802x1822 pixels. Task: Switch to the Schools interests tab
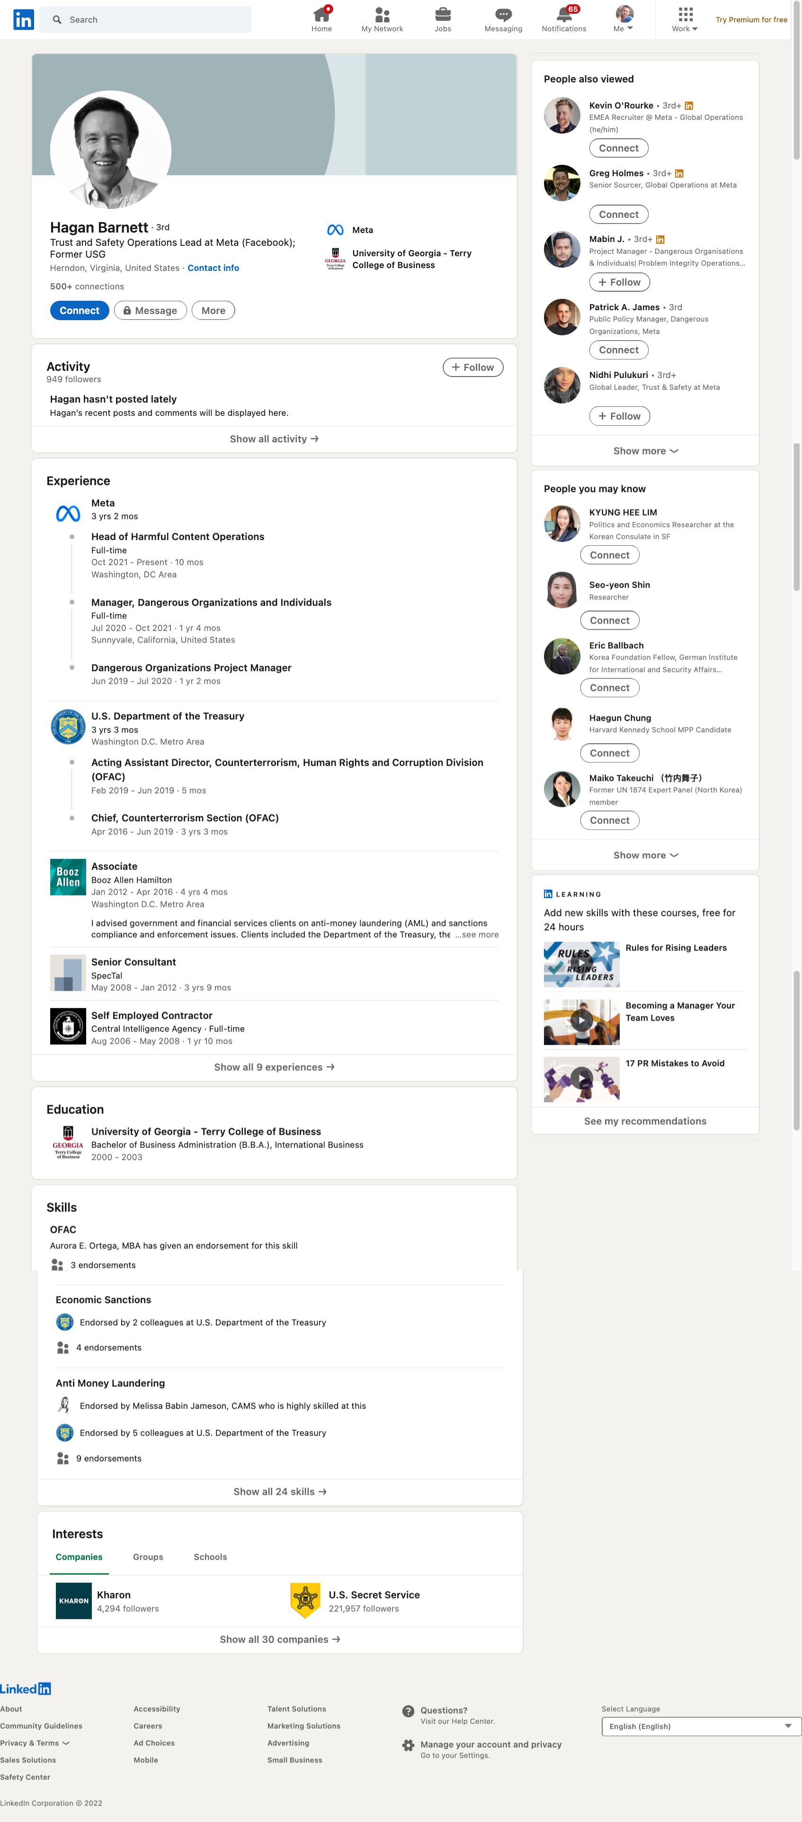tap(210, 1557)
